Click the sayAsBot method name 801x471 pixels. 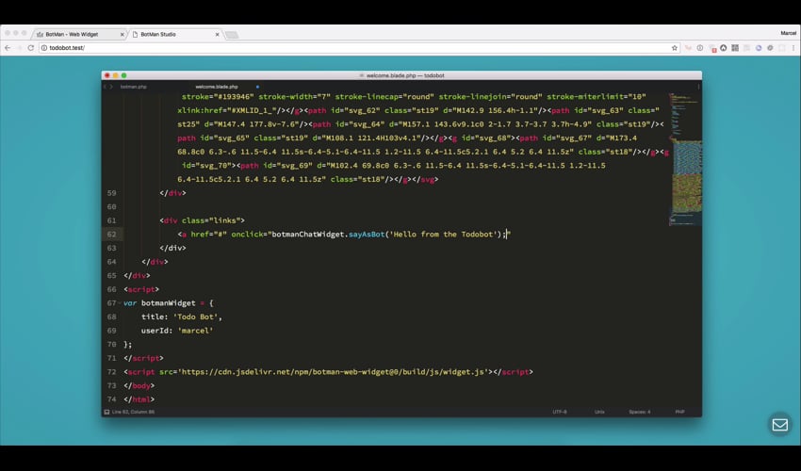tap(367, 235)
